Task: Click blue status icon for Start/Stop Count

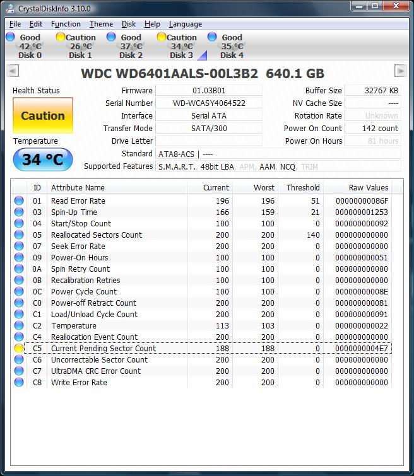Action: click(x=19, y=223)
